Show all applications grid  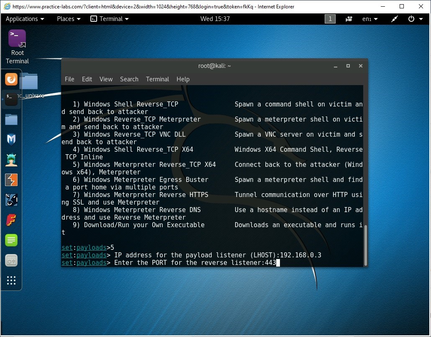[11, 280]
